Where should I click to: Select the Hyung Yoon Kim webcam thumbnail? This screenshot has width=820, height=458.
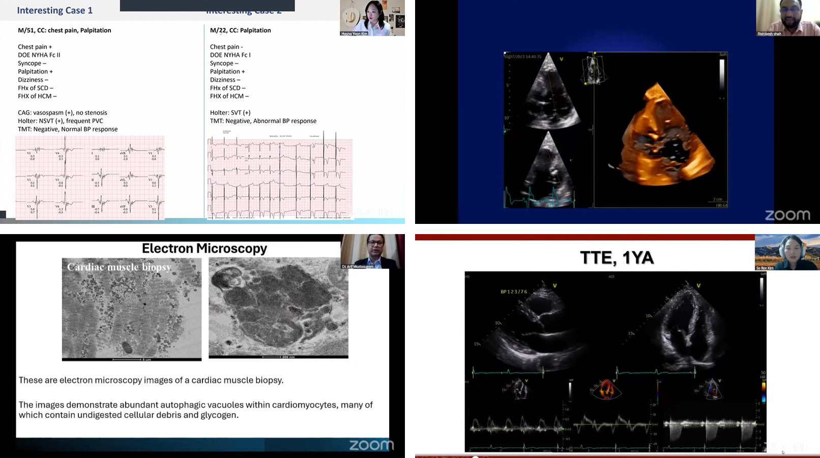(372, 18)
